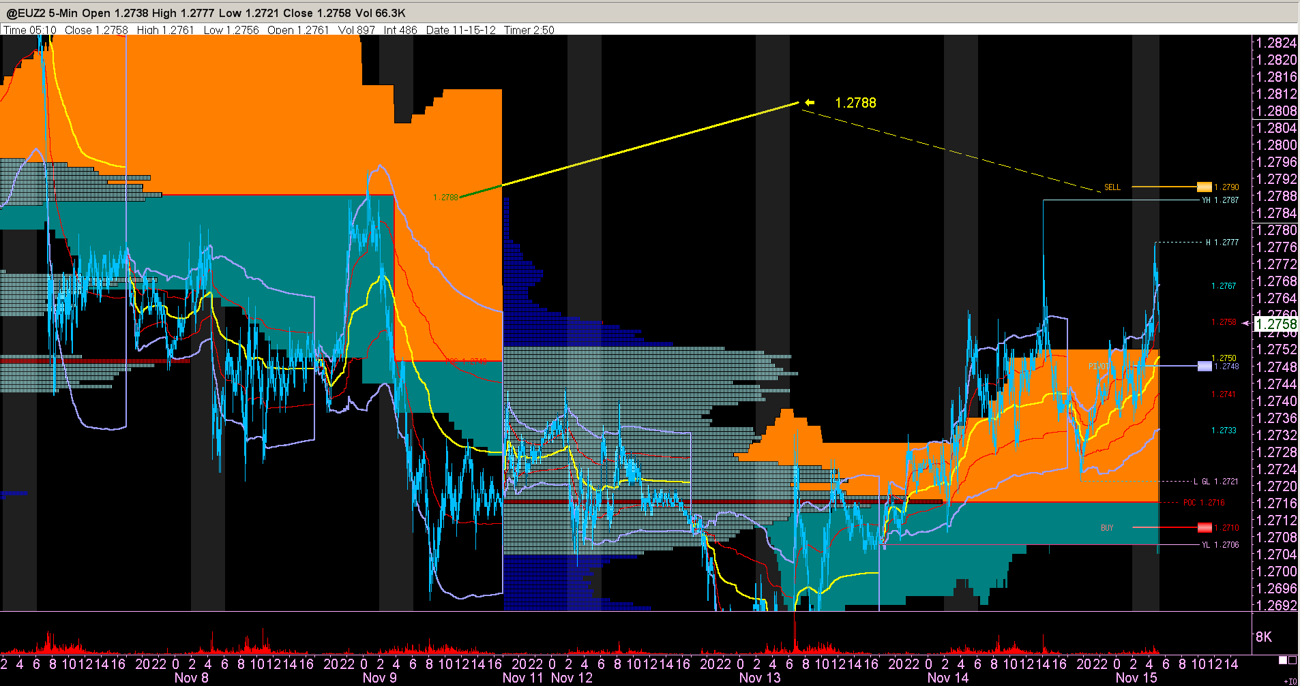Click Int 486 in the data line
1300x686 pixels.
tap(400, 30)
